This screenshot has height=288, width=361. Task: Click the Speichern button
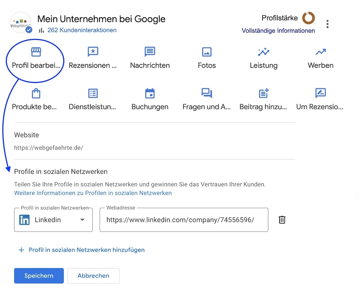[39, 276]
